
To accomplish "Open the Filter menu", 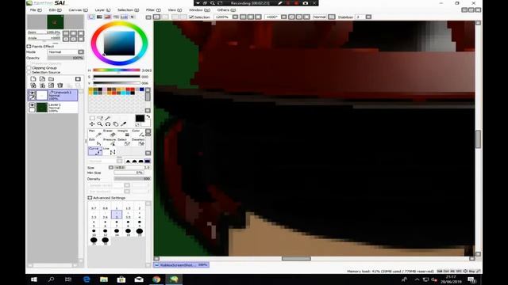I will 153,10.
